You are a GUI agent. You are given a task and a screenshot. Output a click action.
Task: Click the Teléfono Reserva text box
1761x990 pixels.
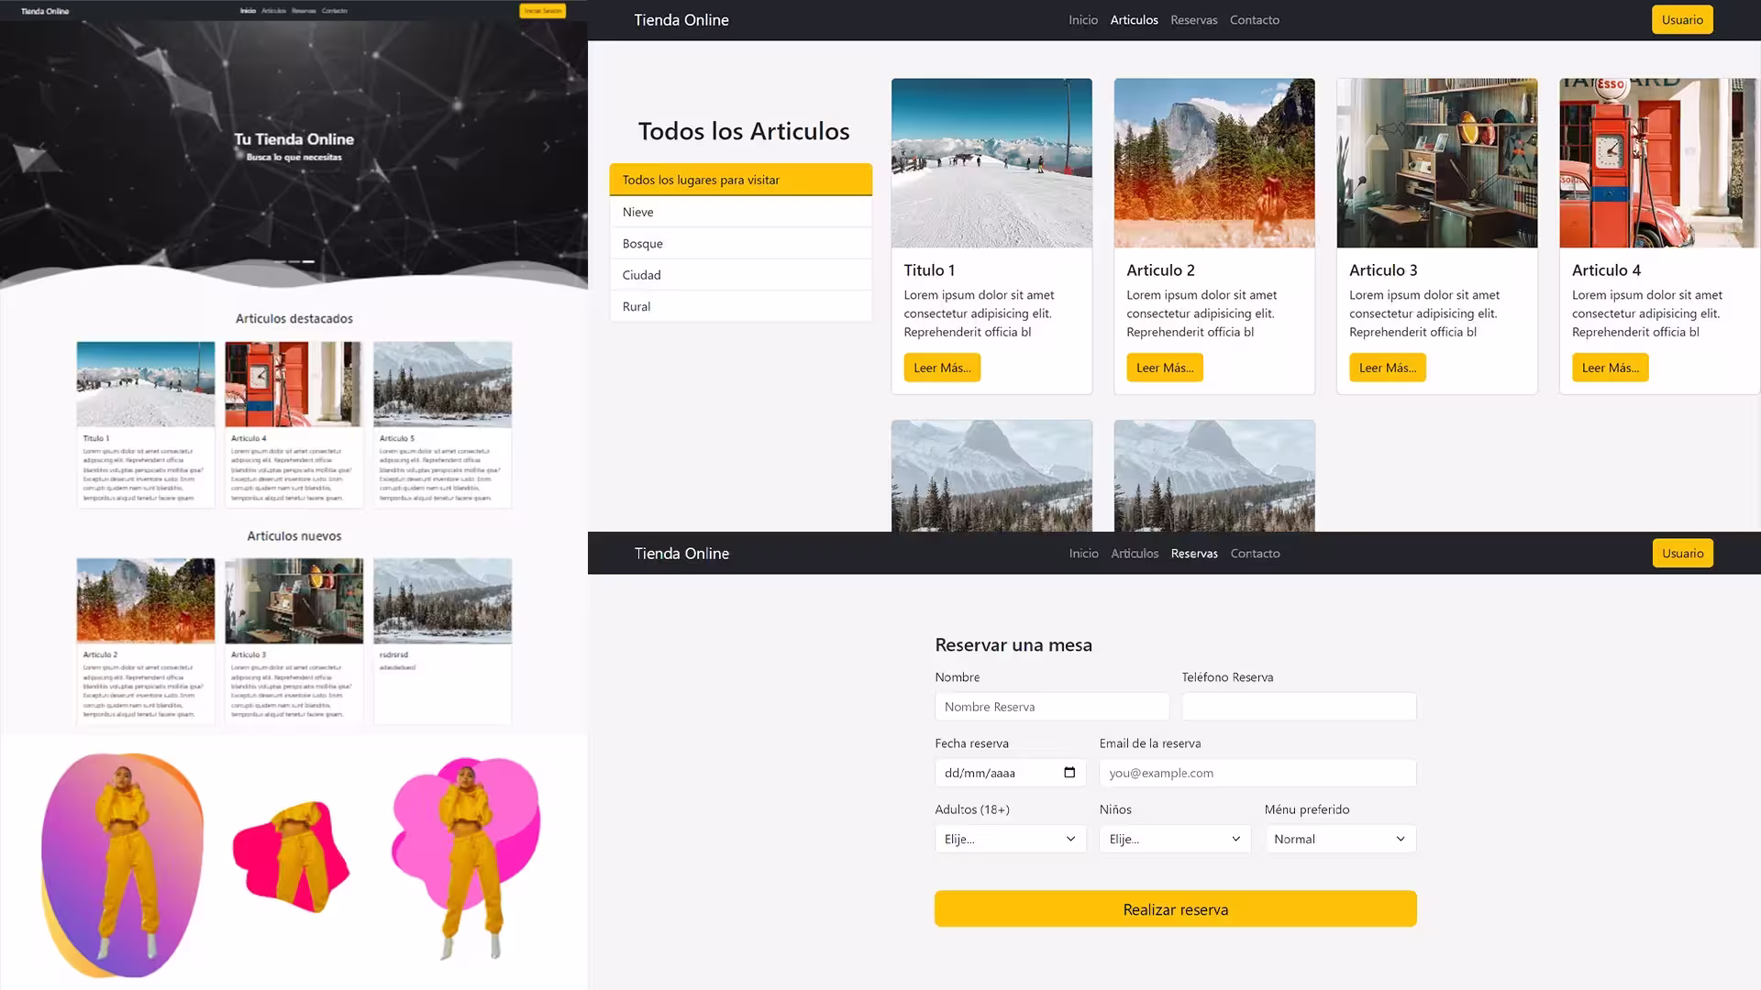[1298, 707]
